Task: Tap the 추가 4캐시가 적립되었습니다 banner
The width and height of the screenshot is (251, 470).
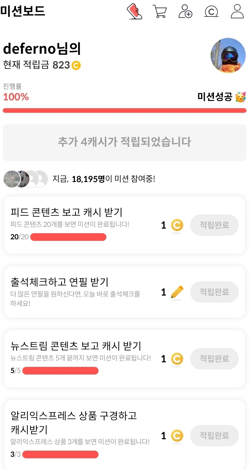Action: [125, 142]
